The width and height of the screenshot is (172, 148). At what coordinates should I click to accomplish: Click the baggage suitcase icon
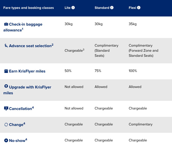point(6,24)
